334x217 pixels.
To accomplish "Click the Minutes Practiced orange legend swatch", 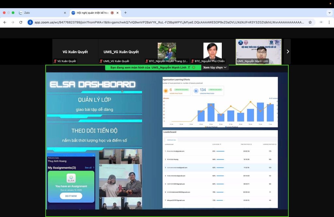I will click(x=205, y=127).
